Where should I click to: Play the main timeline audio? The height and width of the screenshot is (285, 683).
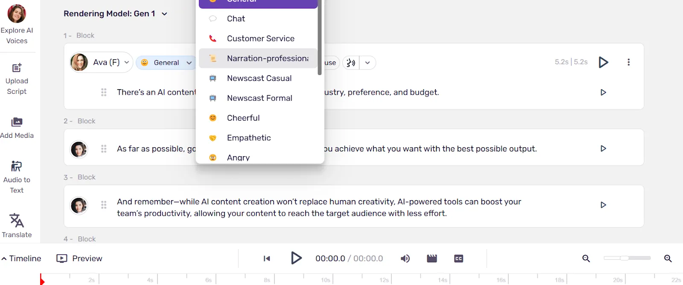pyautogui.click(x=296, y=258)
